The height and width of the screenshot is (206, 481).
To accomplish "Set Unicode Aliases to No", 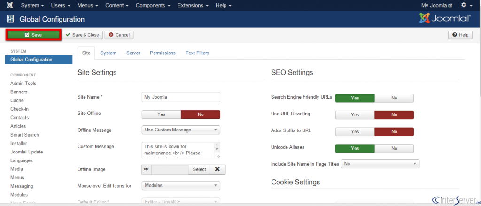I will [394, 148].
